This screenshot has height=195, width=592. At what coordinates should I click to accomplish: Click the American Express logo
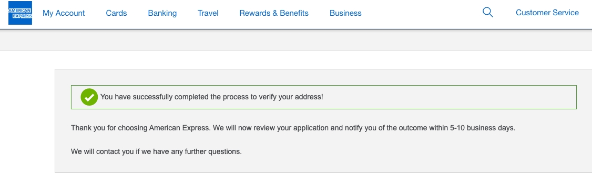tap(20, 13)
